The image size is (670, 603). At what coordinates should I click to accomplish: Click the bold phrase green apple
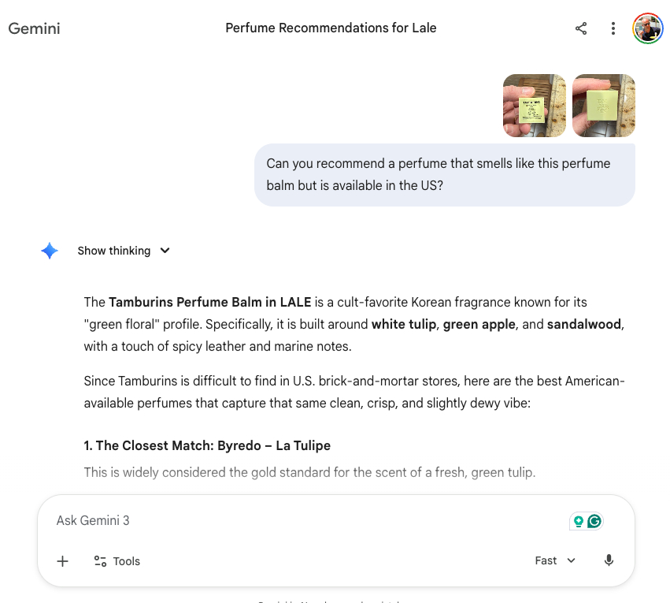pyautogui.click(x=479, y=324)
